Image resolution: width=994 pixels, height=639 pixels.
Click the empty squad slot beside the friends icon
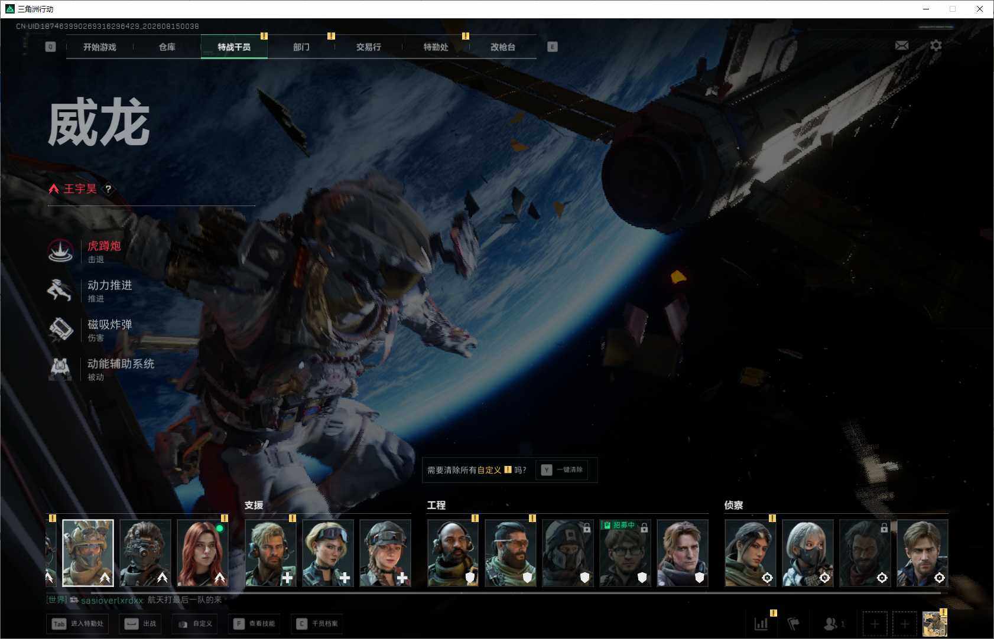tap(875, 624)
